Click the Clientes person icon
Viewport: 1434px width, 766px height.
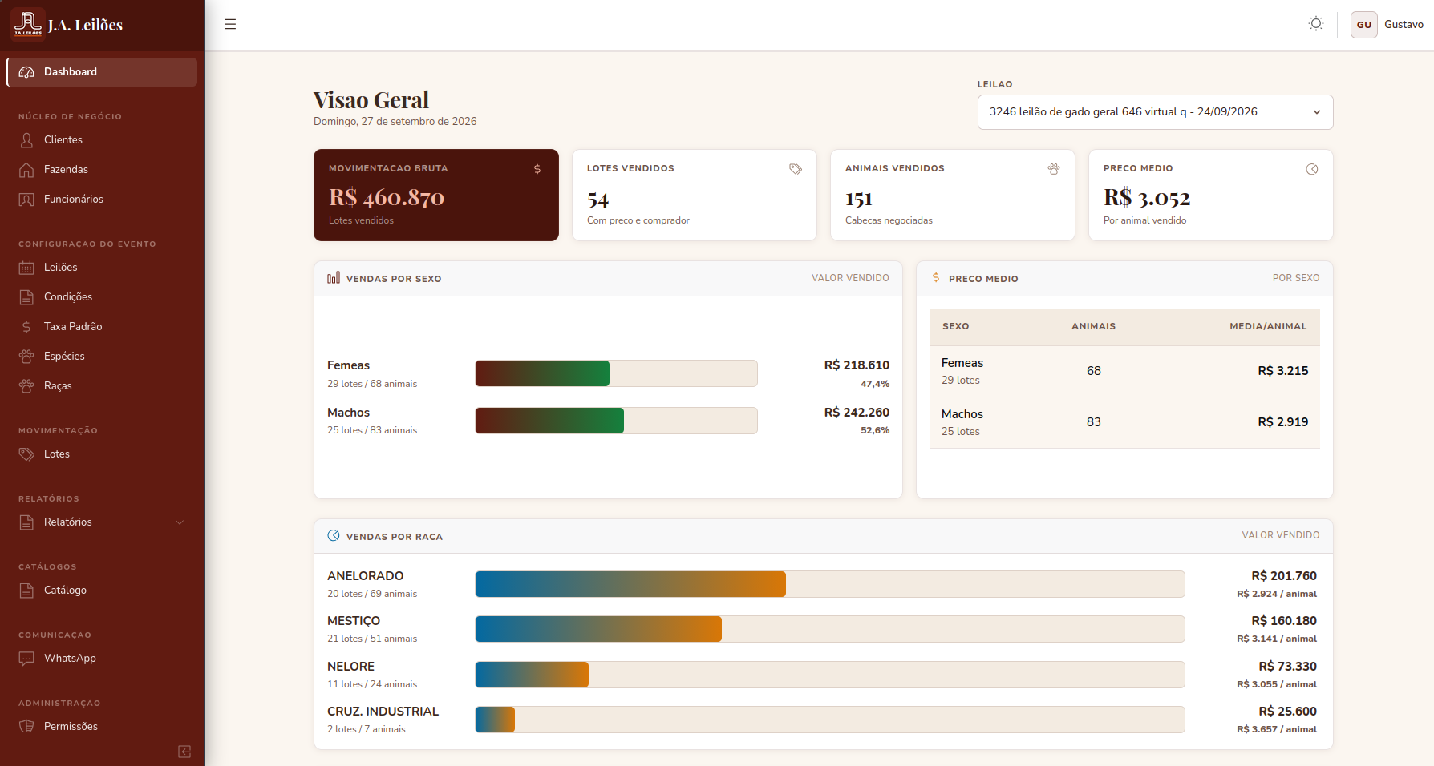(x=26, y=140)
